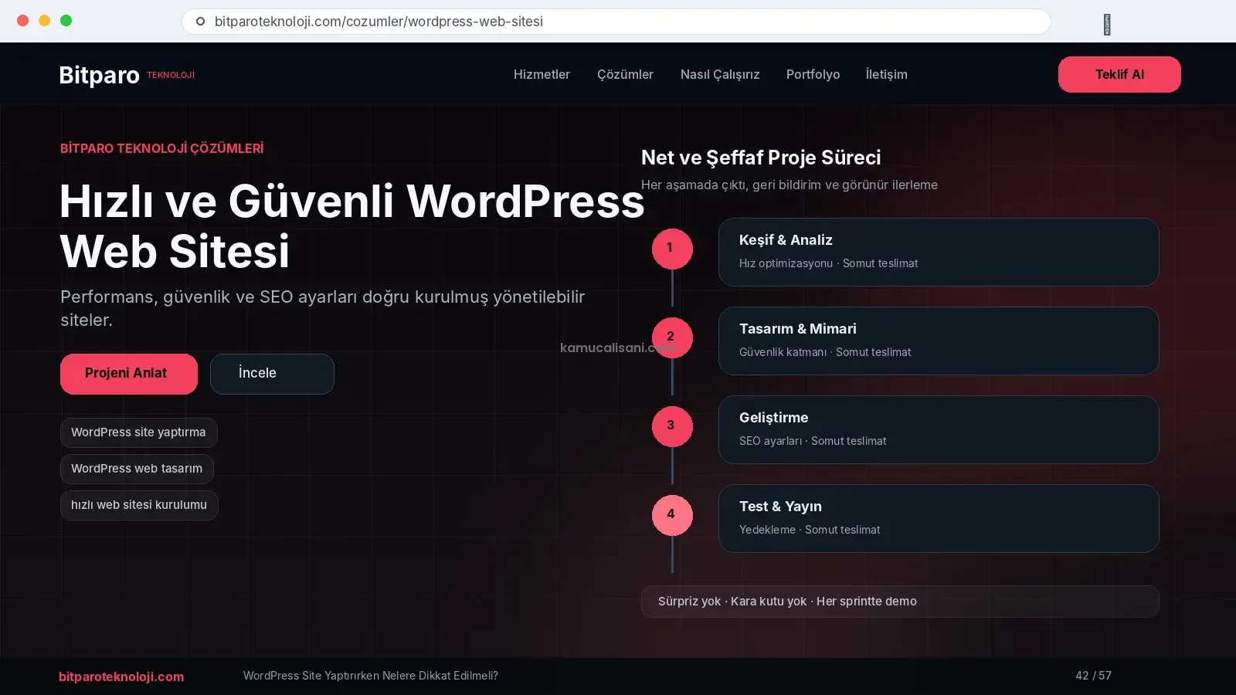1236x695 pixels.
Task: Click 'Her aşamada çıktı, geri bildirim' subtitle
Action: (x=789, y=185)
